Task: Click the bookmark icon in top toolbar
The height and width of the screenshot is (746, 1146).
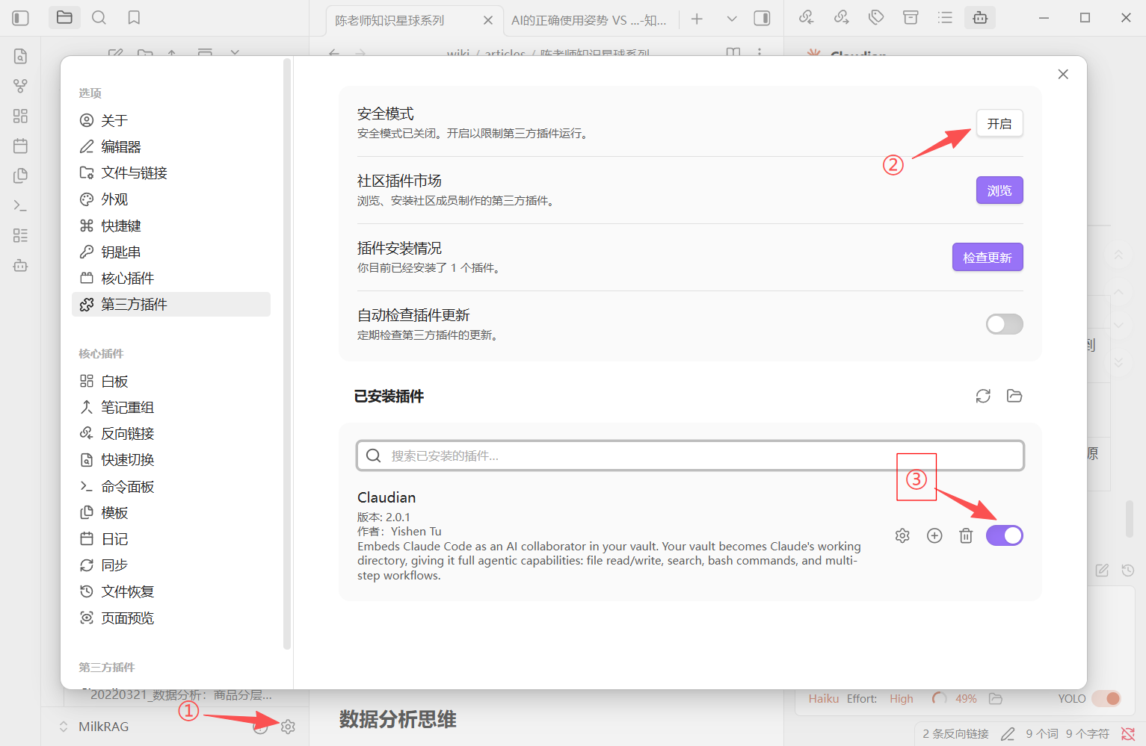Action: tap(134, 18)
